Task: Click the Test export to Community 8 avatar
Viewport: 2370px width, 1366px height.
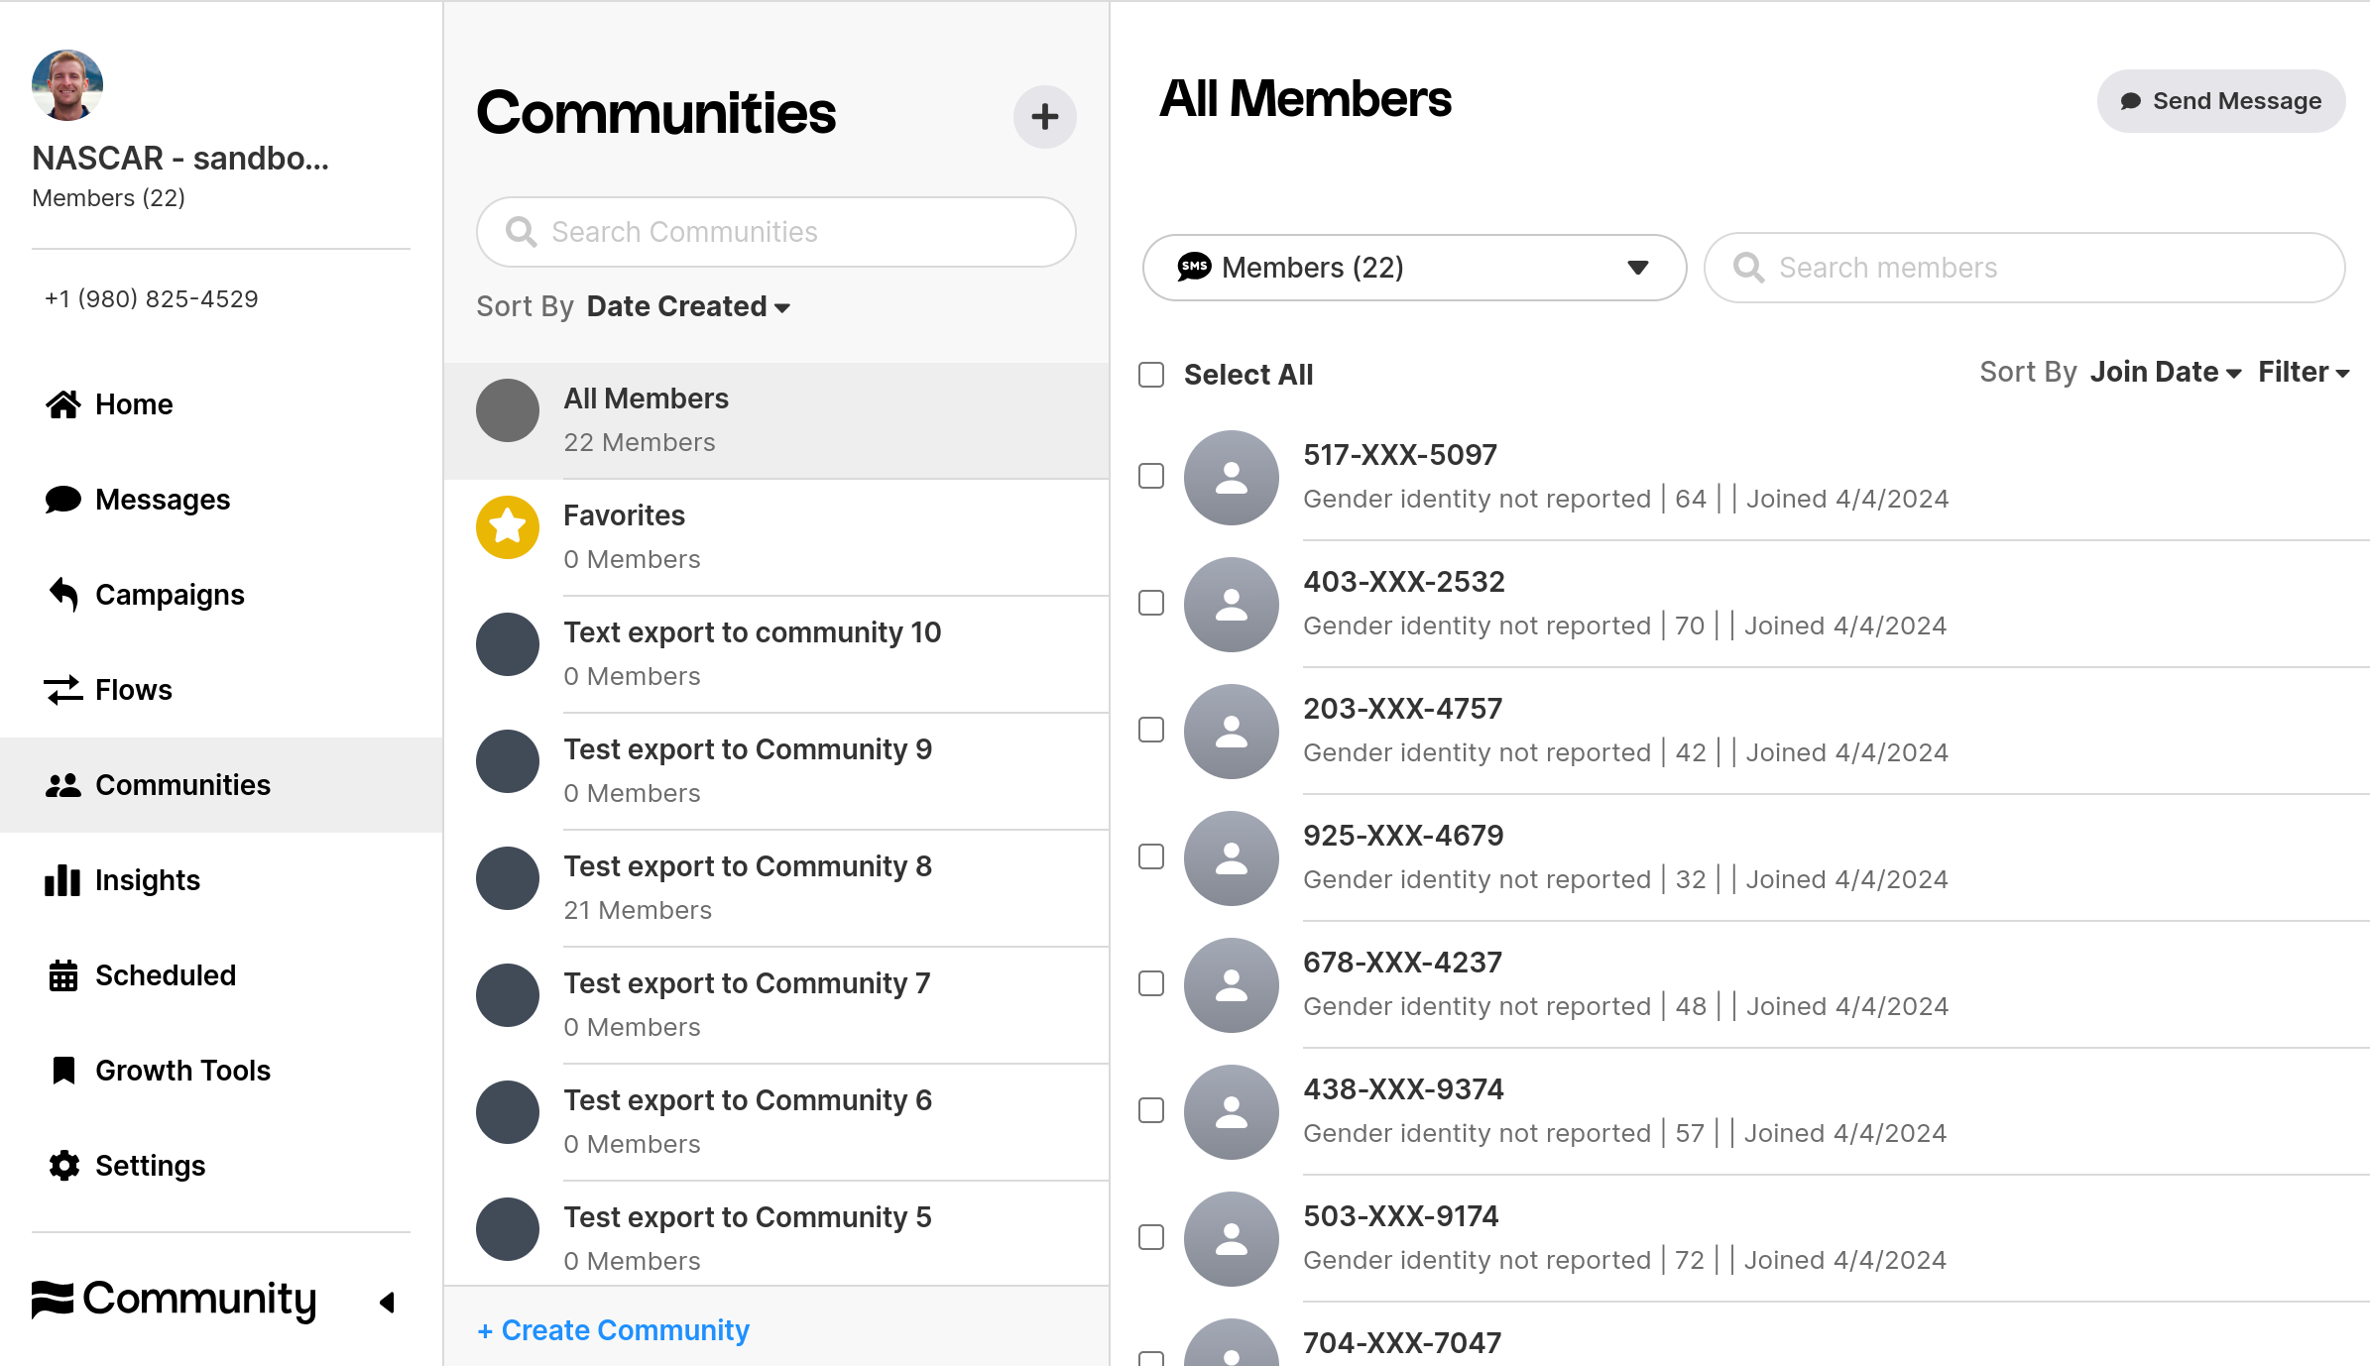Action: point(508,878)
